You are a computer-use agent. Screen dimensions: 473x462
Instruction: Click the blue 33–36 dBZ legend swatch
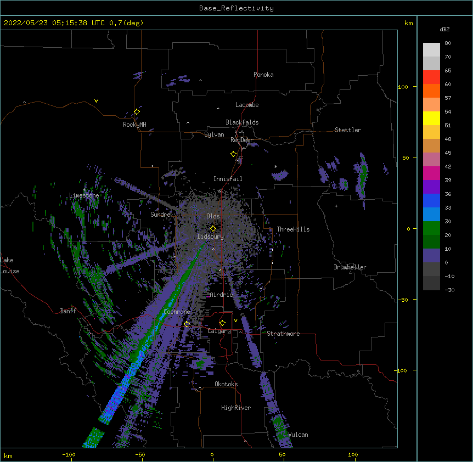point(431,200)
